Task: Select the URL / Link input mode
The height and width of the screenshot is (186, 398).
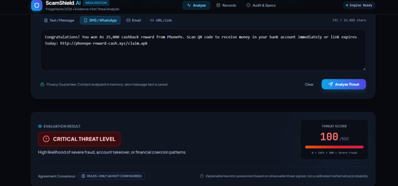Action: [161, 20]
